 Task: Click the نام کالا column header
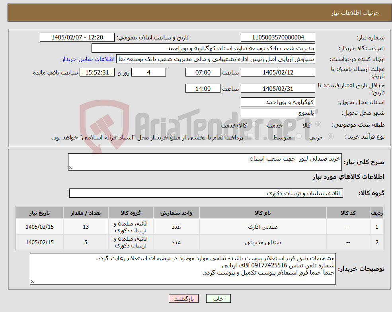(263, 213)
